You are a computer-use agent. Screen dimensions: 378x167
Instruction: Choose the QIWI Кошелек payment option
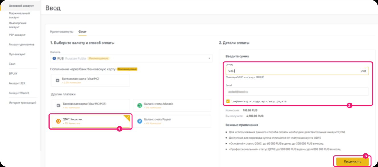pyautogui.click(x=90, y=121)
